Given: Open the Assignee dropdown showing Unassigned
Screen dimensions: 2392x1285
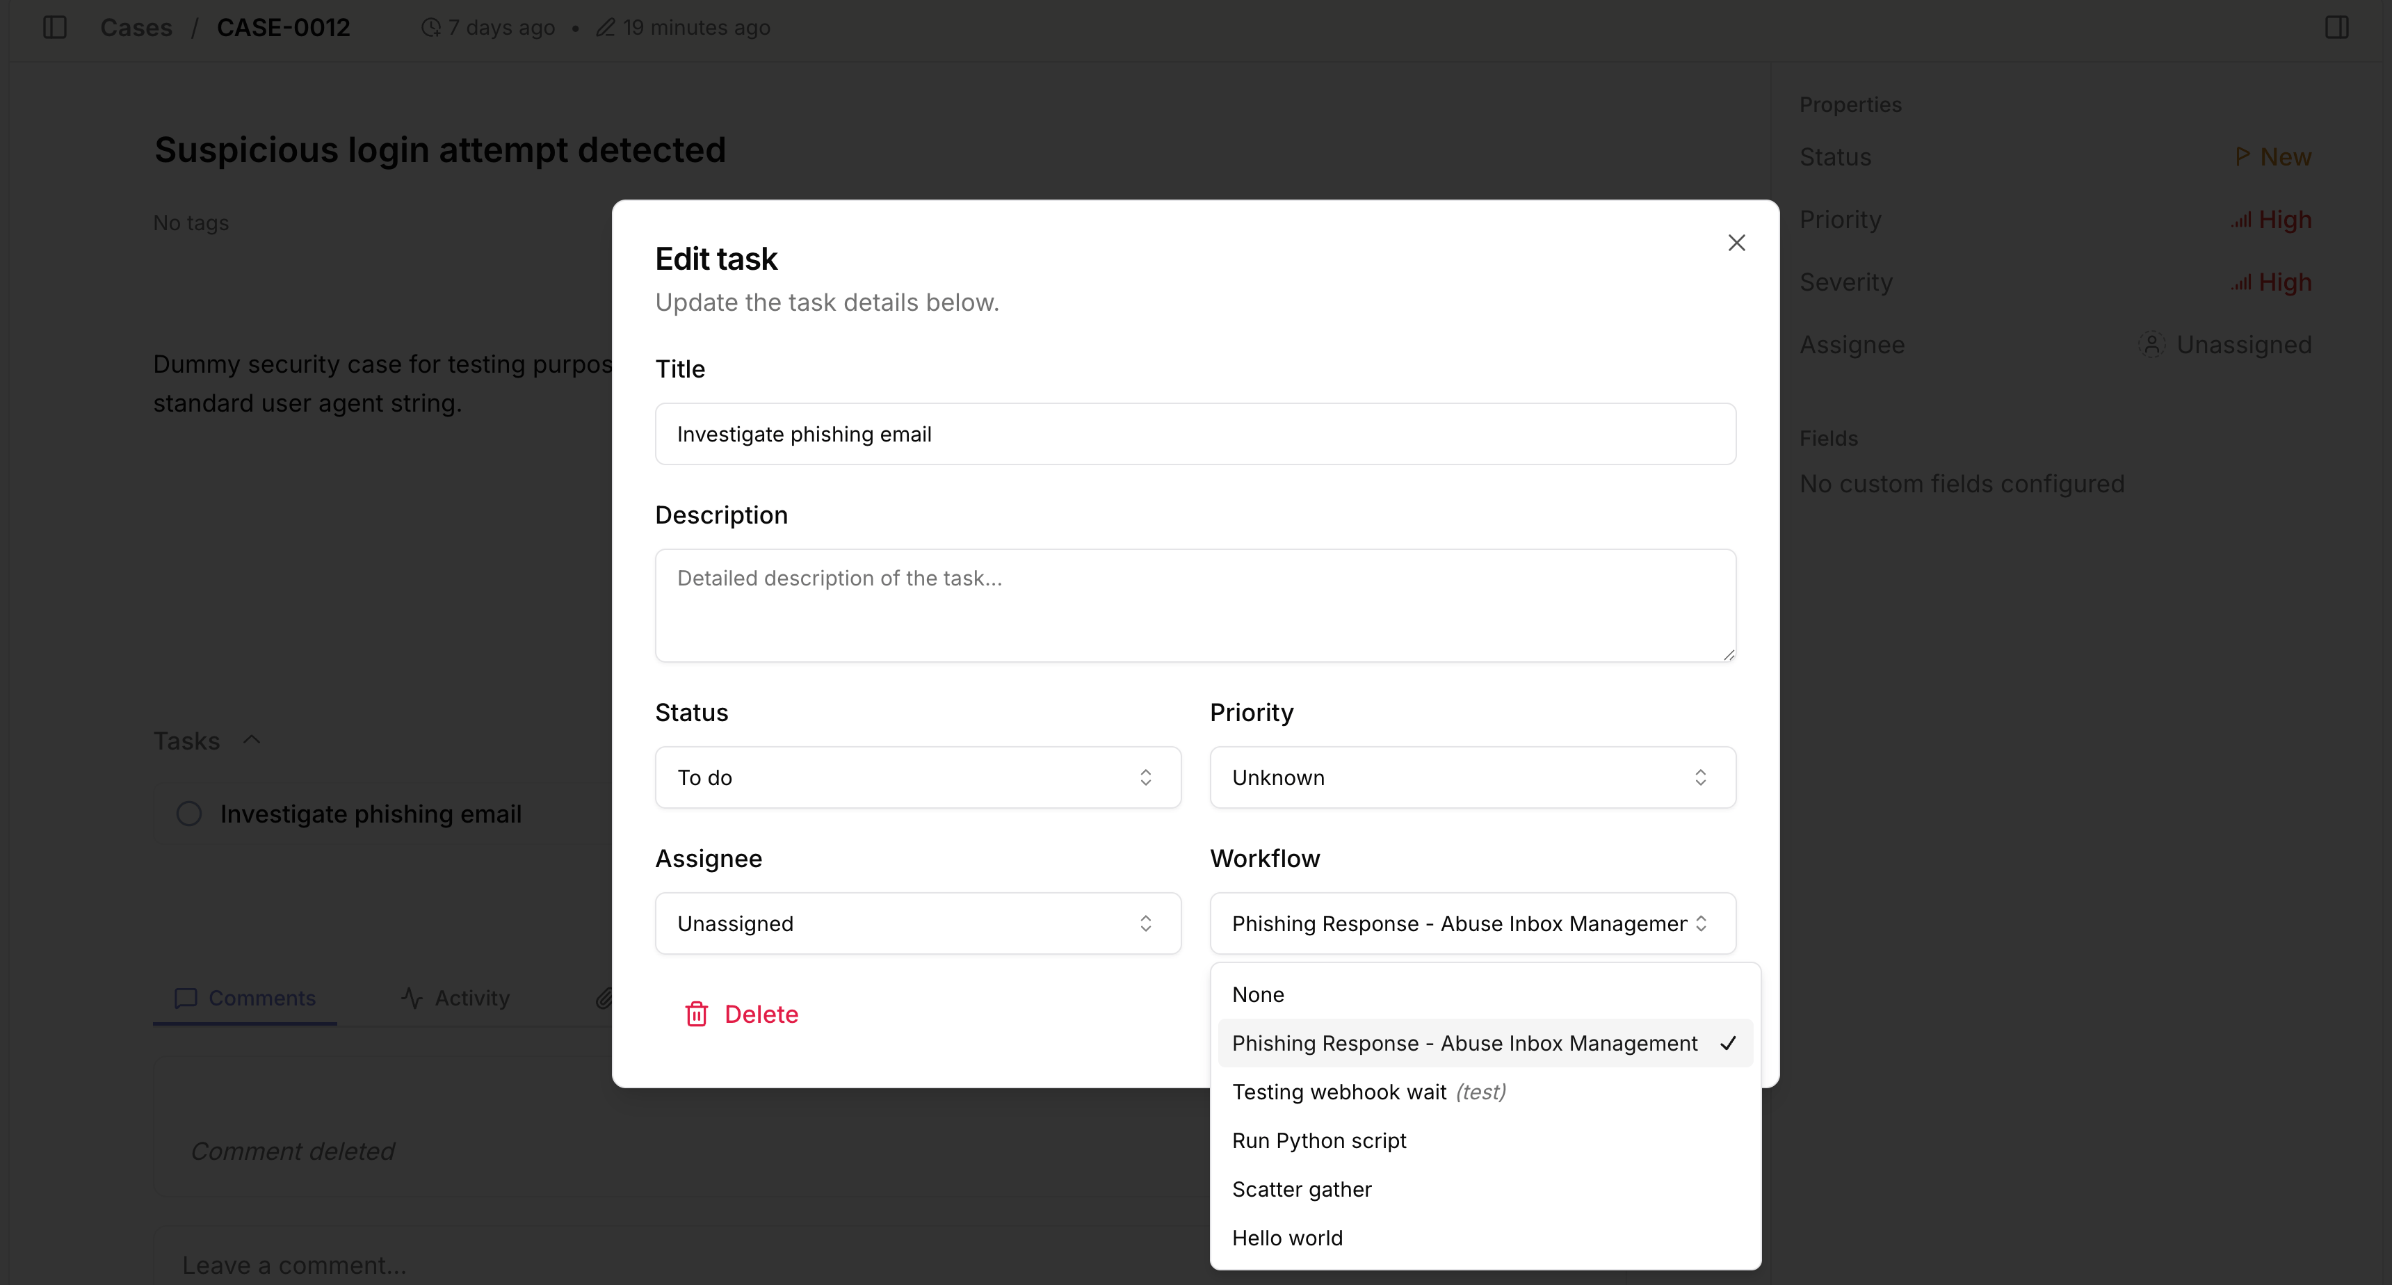Looking at the screenshot, I should tap(917, 923).
